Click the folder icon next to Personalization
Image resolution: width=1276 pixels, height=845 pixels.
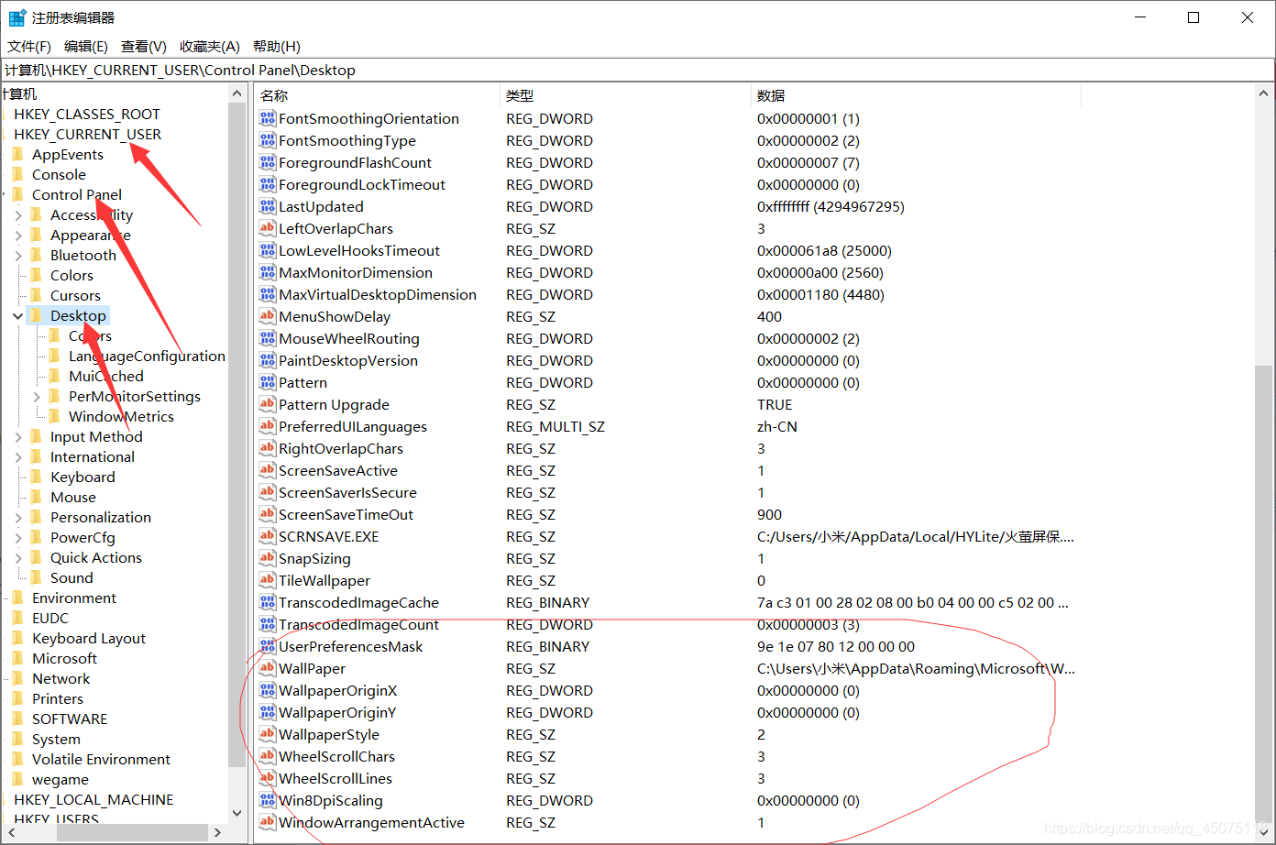(37, 517)
